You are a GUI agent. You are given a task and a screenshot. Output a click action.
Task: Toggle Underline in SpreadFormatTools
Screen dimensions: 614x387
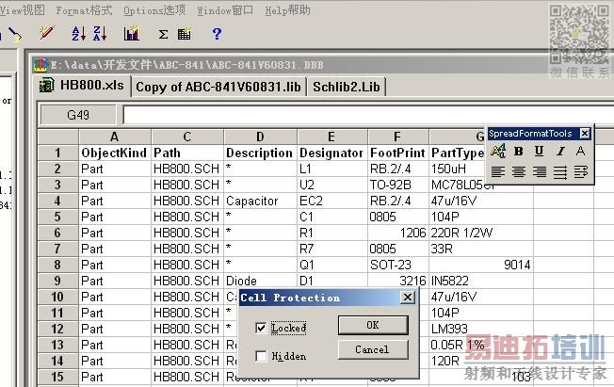click(540, 152)
